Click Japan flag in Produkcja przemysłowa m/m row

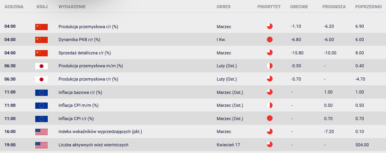point(41,66)
